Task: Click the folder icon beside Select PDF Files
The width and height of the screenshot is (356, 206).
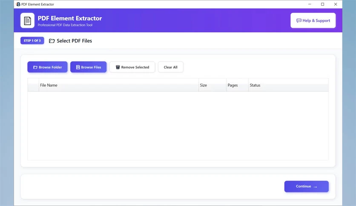Action: click(52, 41)
